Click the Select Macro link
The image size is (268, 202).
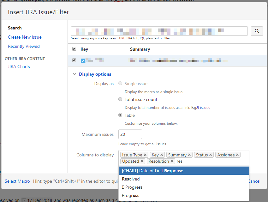tap(17, 181)
